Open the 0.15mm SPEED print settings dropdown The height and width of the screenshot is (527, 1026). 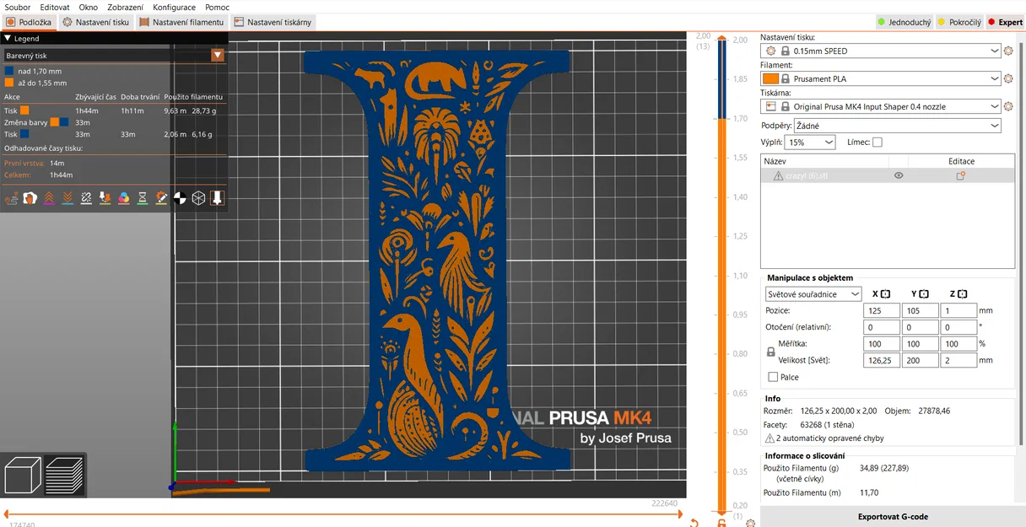point(881,51)
